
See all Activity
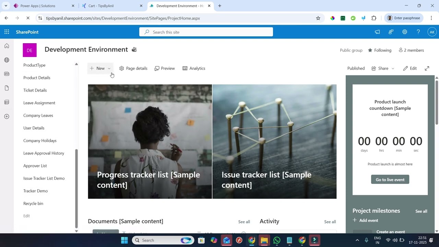point(330,222)
